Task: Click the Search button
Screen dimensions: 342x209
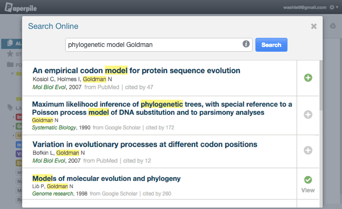Action: [271, 45]
